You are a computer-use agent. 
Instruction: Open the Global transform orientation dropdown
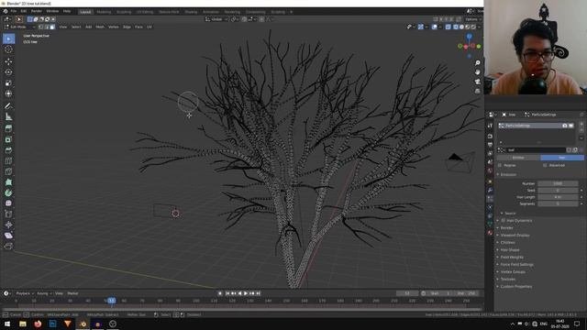coord(216,19)
